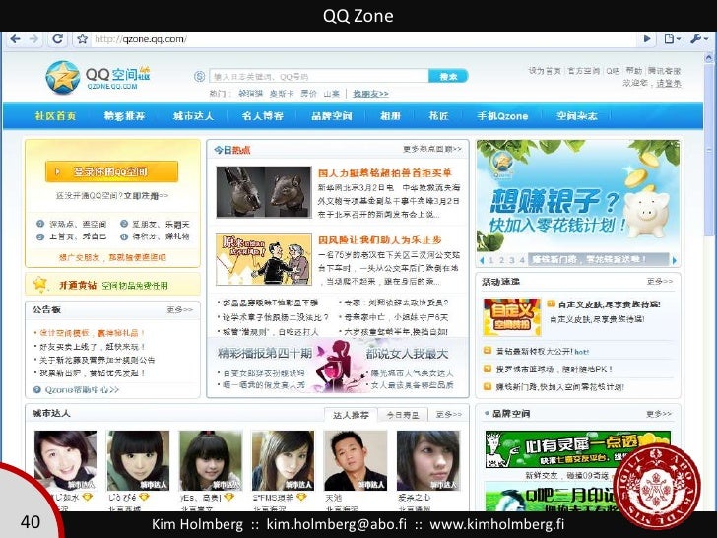The image size is (717, 538).
Task: Click the 腾讯客服 header link
Action: pos(665,71)
